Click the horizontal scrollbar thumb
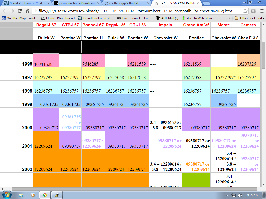This screenshot has height=199, width=266. click(x=135, y=189)
